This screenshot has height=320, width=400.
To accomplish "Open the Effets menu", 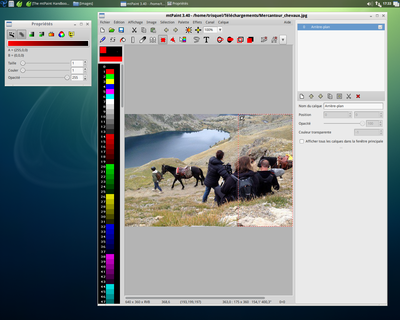I will (197, 22).
